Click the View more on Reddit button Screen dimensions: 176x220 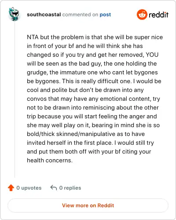tap(88, 205)
